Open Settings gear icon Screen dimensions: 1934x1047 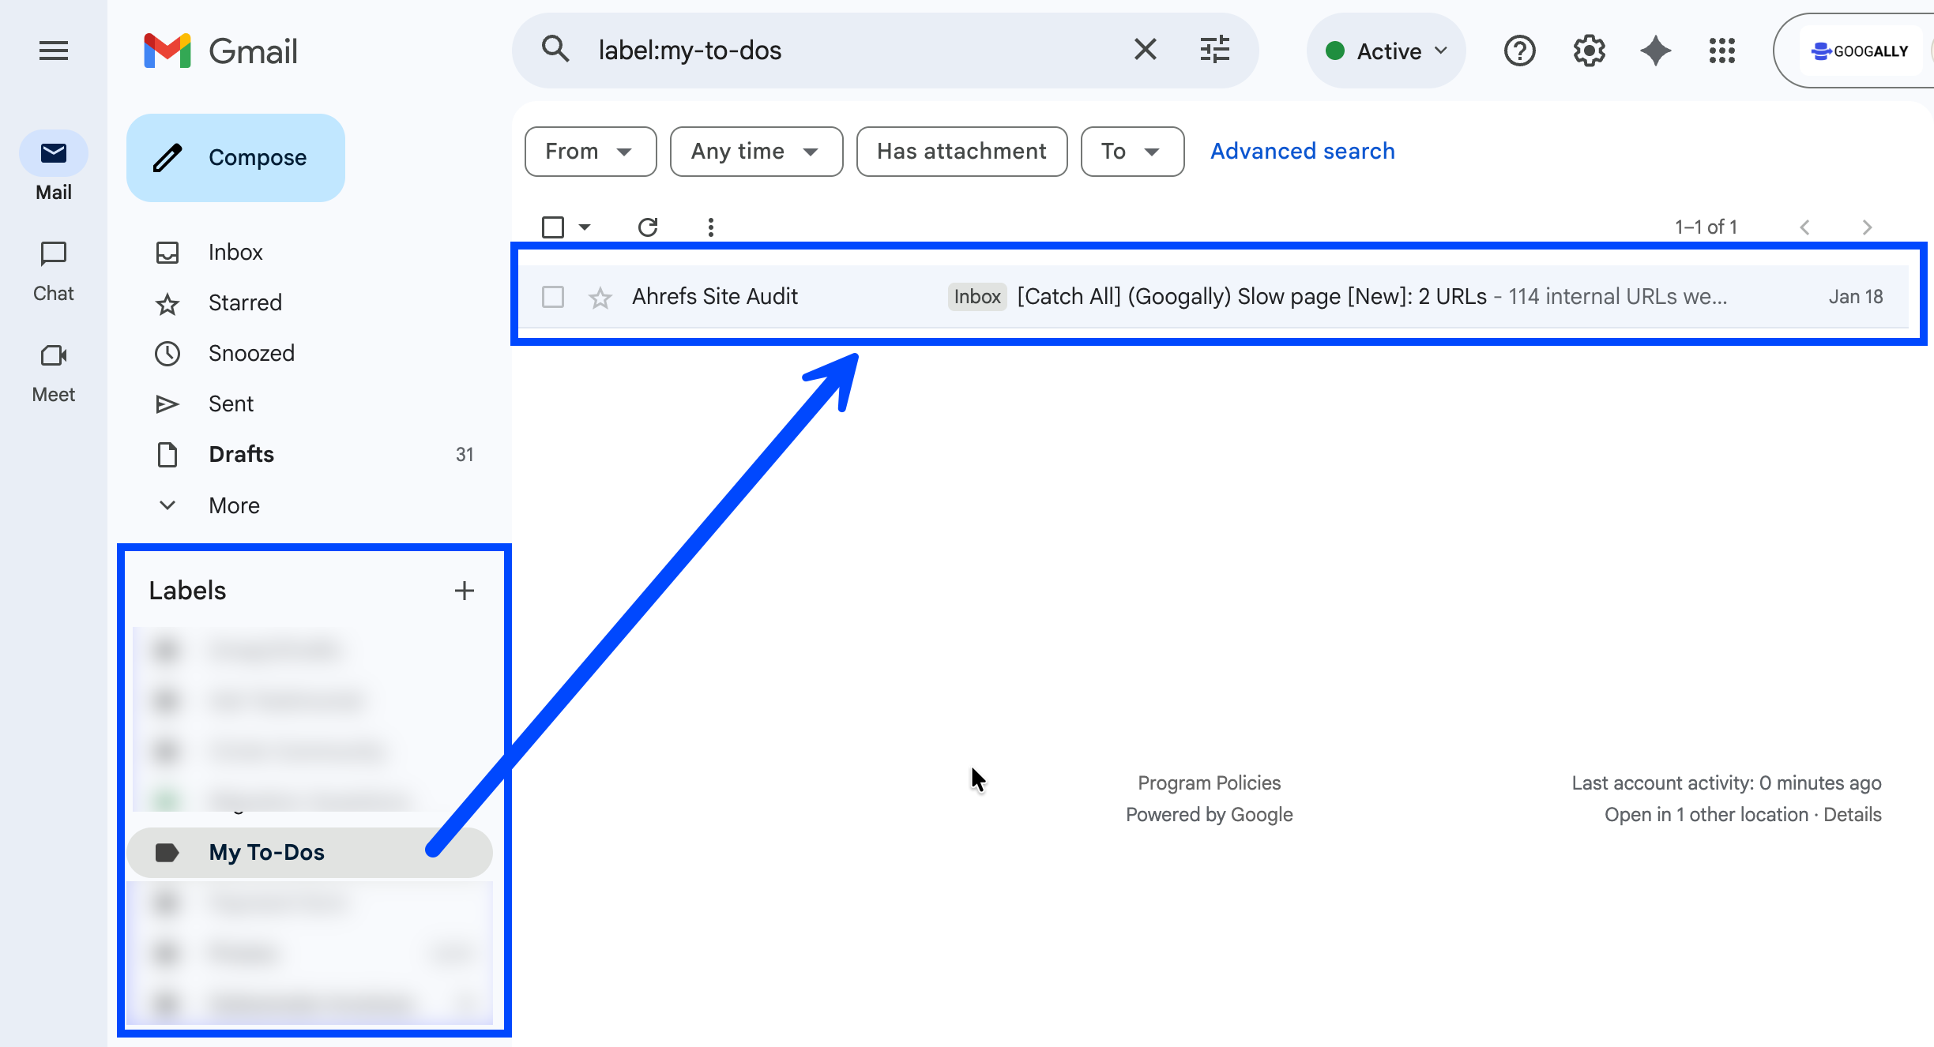pos(1589,51)
